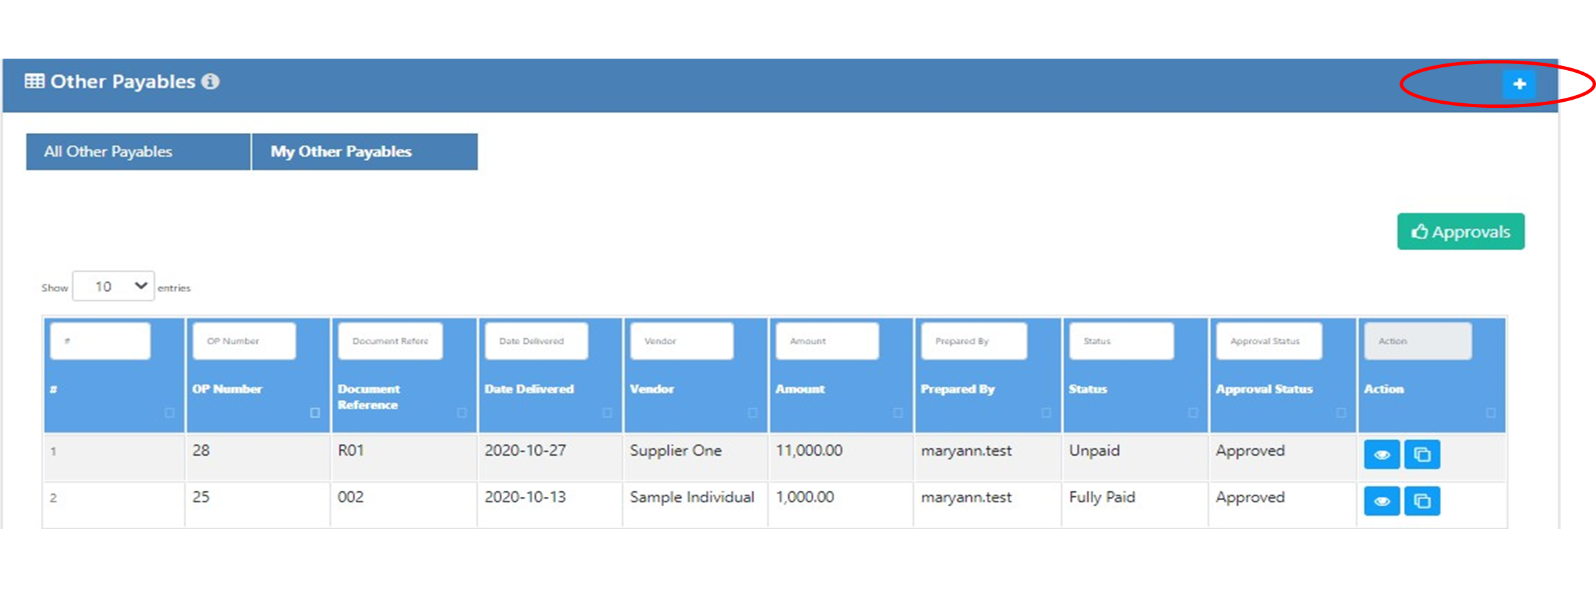This screenshot has width=1596, height=606.
Task: Click the plus icon to add payable
Action: tap(1519, 84)
